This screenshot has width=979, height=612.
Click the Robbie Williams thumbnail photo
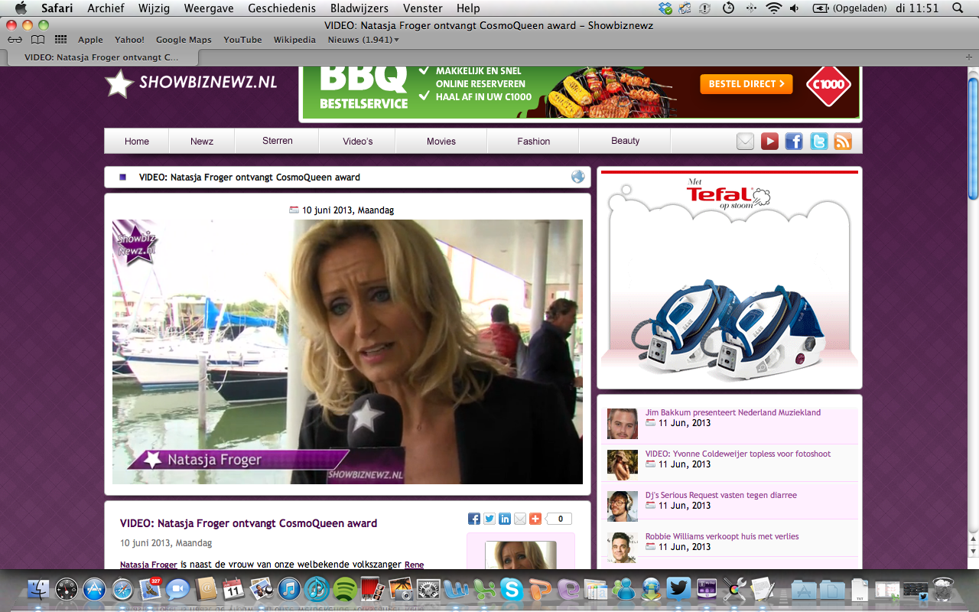pos(623,548)
